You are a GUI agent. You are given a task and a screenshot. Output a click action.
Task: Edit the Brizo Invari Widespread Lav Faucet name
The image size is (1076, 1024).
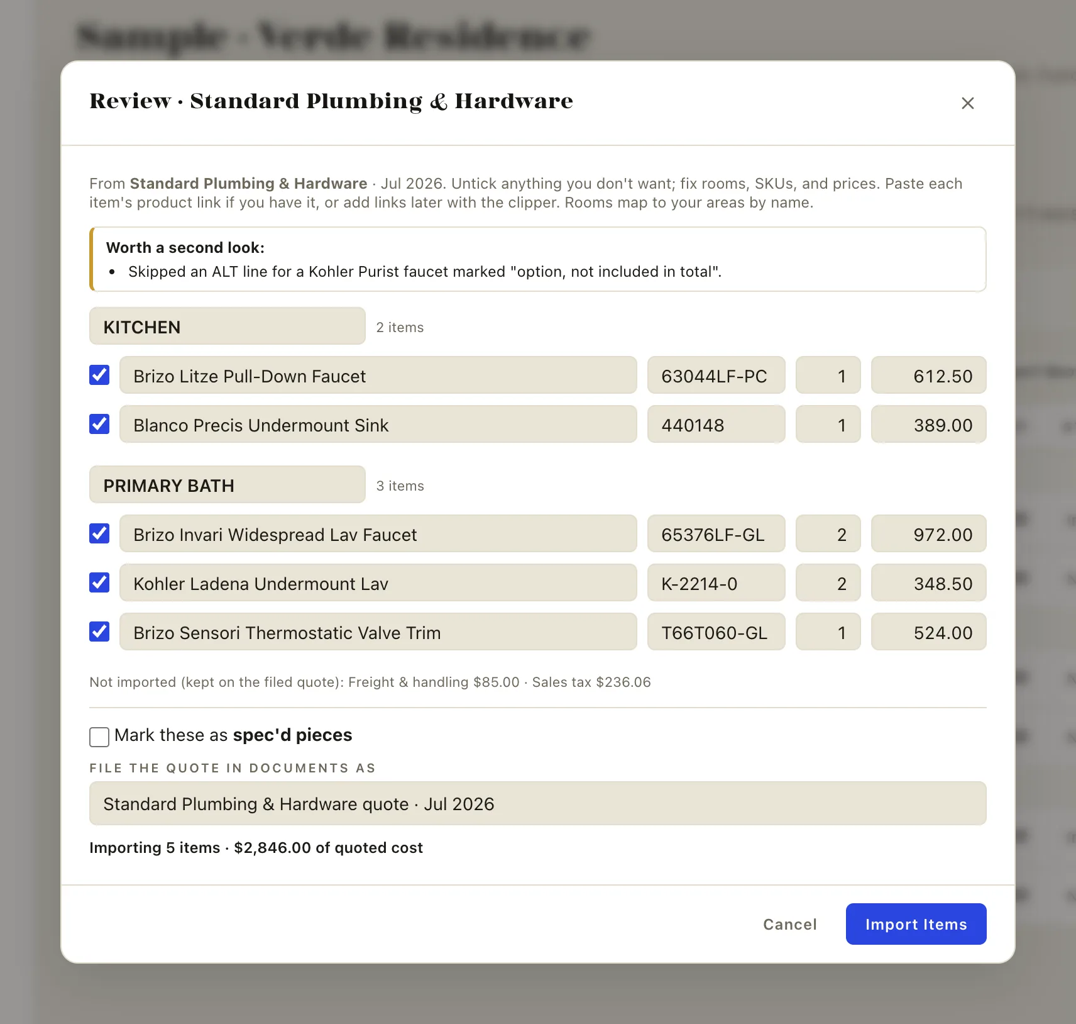[378, 534]
